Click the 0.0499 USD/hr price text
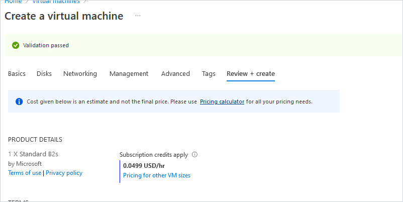Image resolution: width=403 pixels, height=202 pixels. pos(144,166)
